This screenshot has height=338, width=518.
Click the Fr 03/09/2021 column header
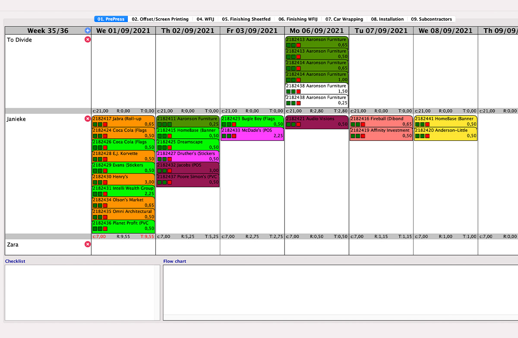click(252, 31)
